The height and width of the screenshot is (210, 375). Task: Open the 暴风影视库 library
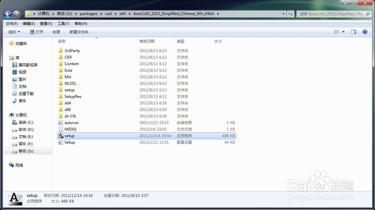(25, 65)
